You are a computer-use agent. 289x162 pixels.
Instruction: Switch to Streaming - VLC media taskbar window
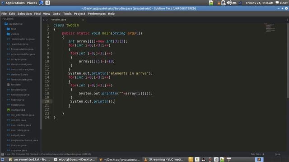[164, 159]
